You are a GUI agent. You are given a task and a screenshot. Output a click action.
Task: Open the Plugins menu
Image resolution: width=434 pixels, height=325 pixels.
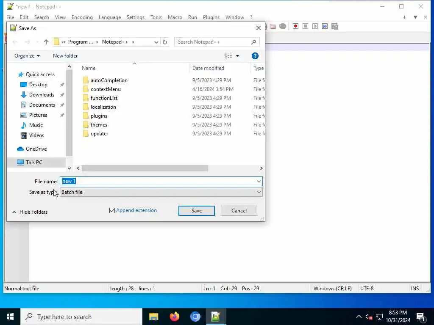coord(211,17)
